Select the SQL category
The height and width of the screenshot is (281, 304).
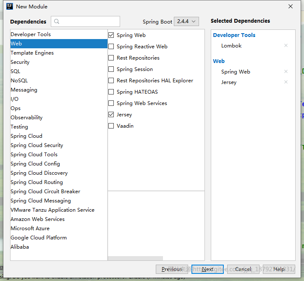point(59,71)
